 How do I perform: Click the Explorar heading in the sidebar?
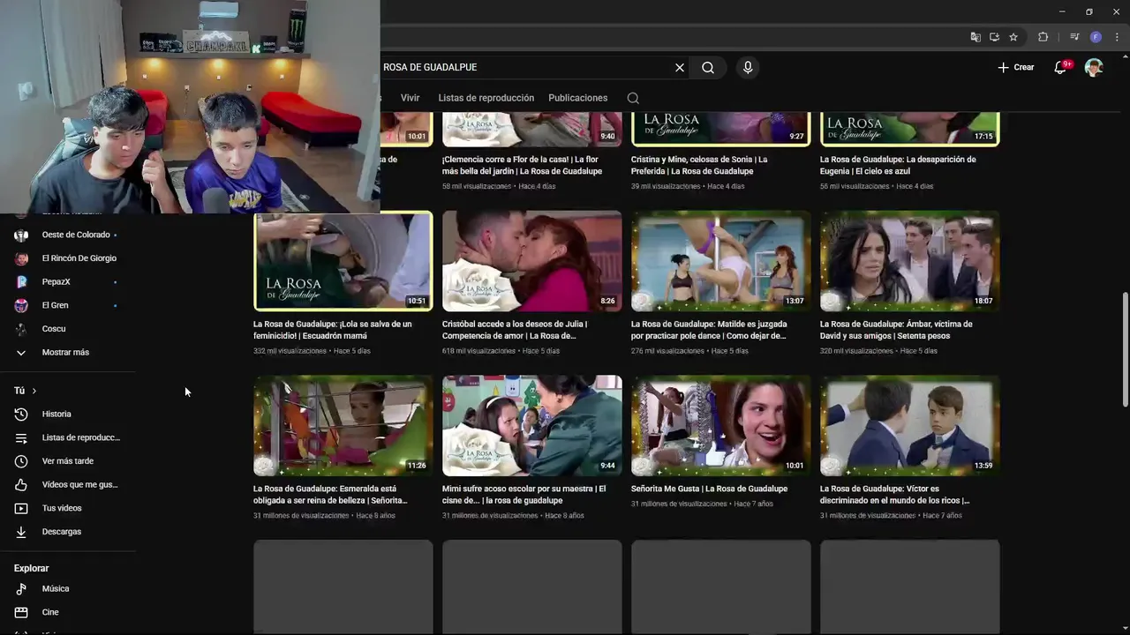click(32, 568)
